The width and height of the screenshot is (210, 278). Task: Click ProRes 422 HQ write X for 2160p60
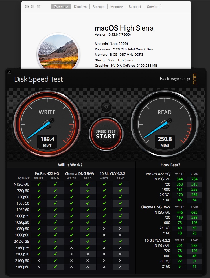tap(39, 267)
